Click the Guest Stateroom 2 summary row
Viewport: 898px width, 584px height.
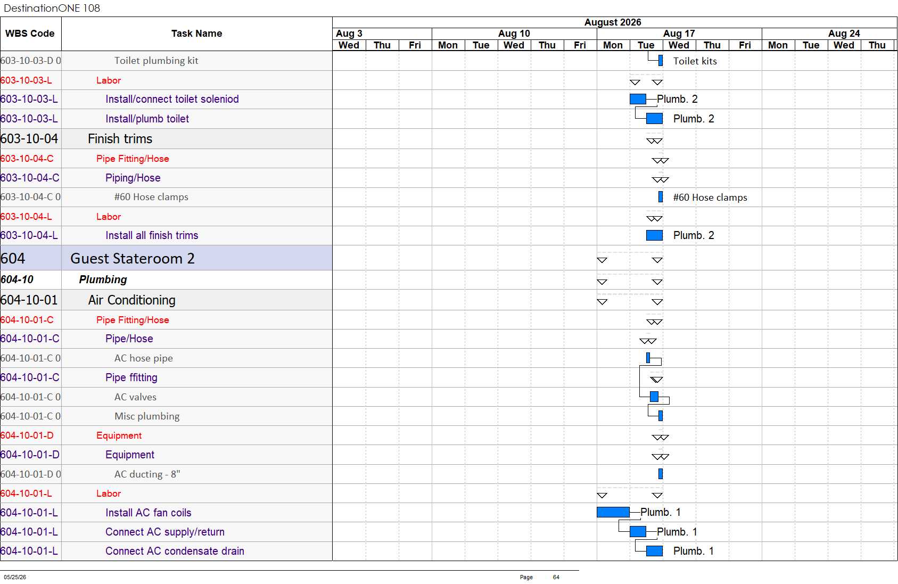coord(166,258)
